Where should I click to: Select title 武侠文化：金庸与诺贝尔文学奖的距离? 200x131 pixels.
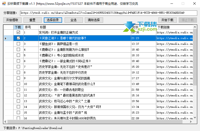(64, 78)
